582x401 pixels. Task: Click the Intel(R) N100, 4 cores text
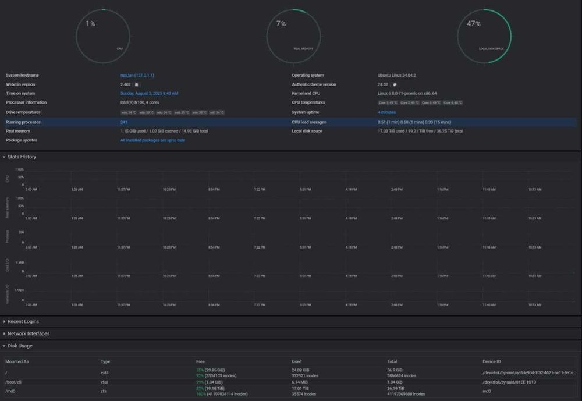140,102
